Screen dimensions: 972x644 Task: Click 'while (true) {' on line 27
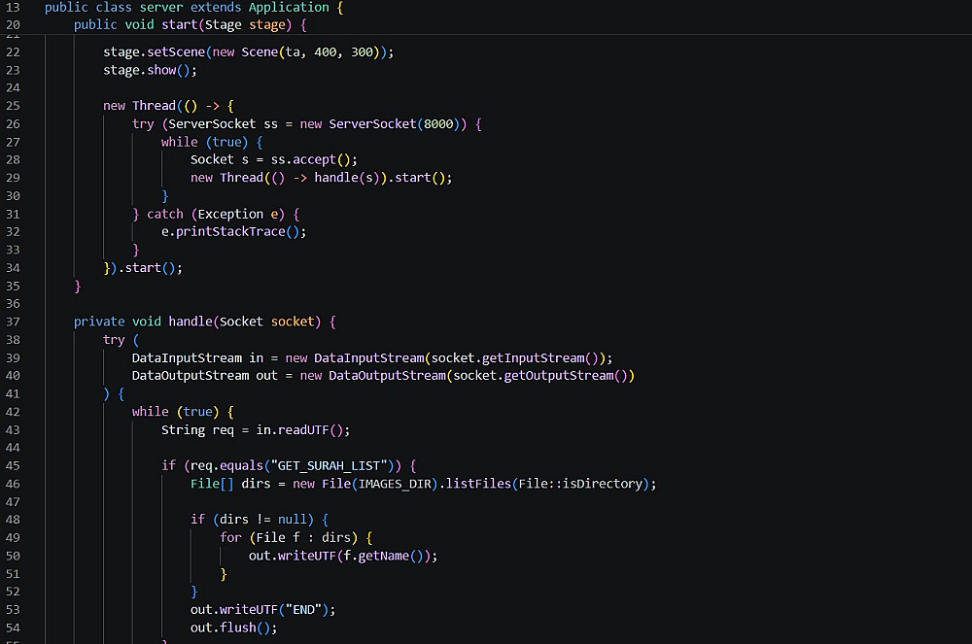(212, 143)
